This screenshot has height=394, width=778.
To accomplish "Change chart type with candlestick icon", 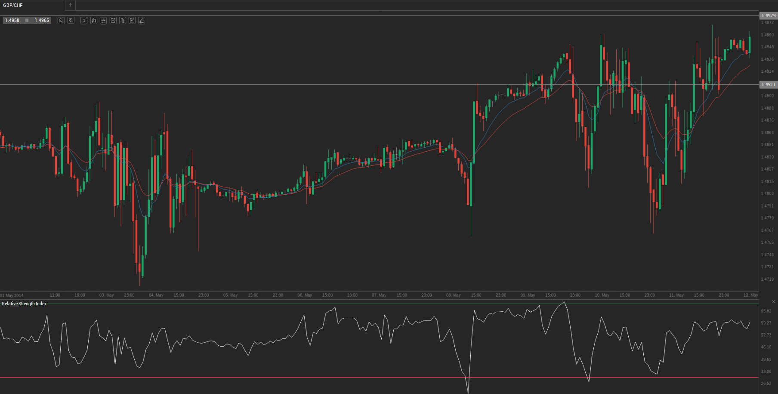I will 94,21.
